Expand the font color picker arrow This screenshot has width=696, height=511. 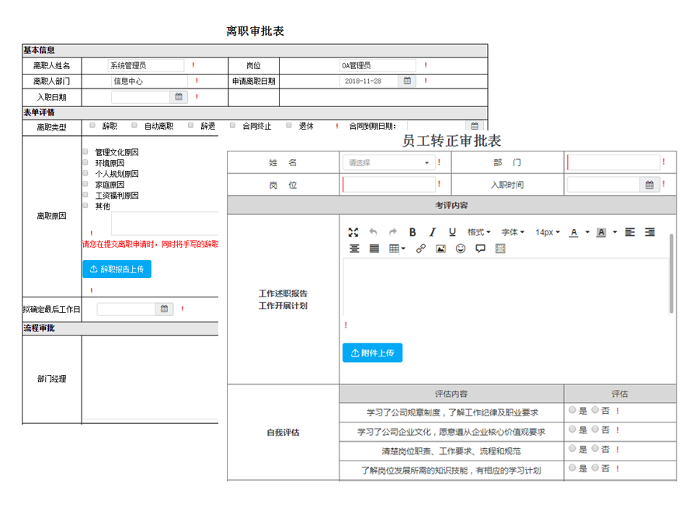coord(587,232)
